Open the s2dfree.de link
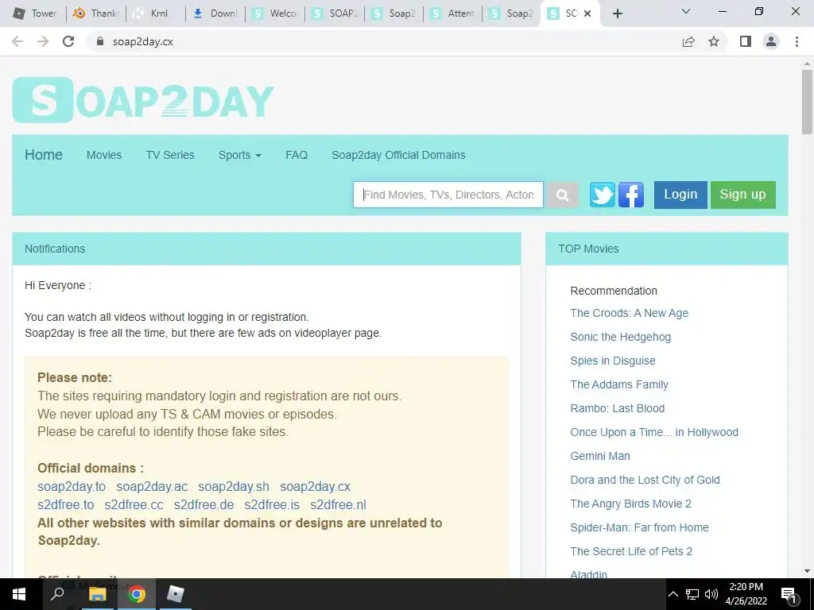 coord(203,504)
